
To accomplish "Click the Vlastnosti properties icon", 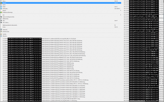I will point(1,30).
